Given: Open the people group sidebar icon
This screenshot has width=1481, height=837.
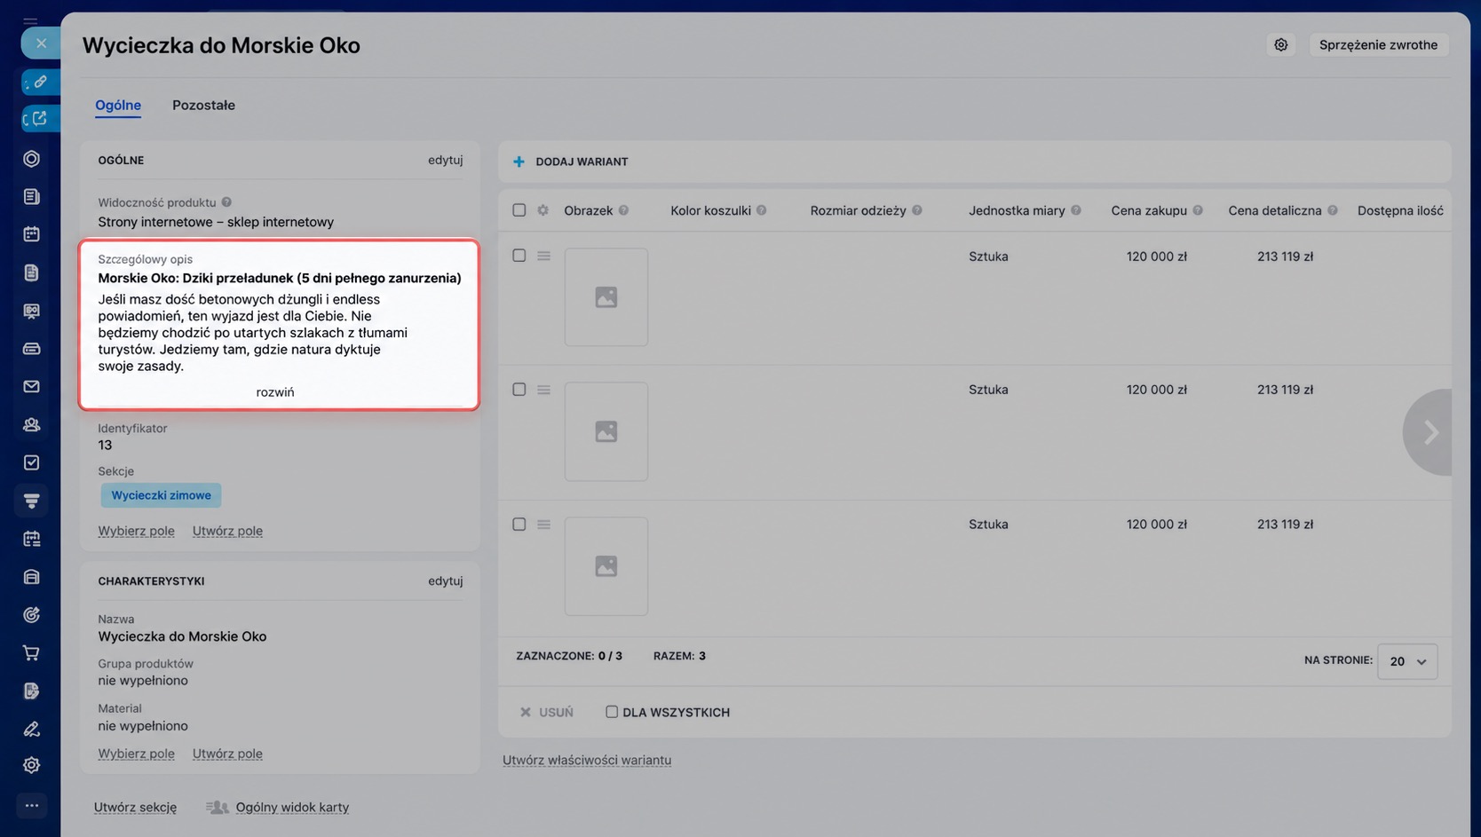Looking at the screenshot, I should [32, 424].
